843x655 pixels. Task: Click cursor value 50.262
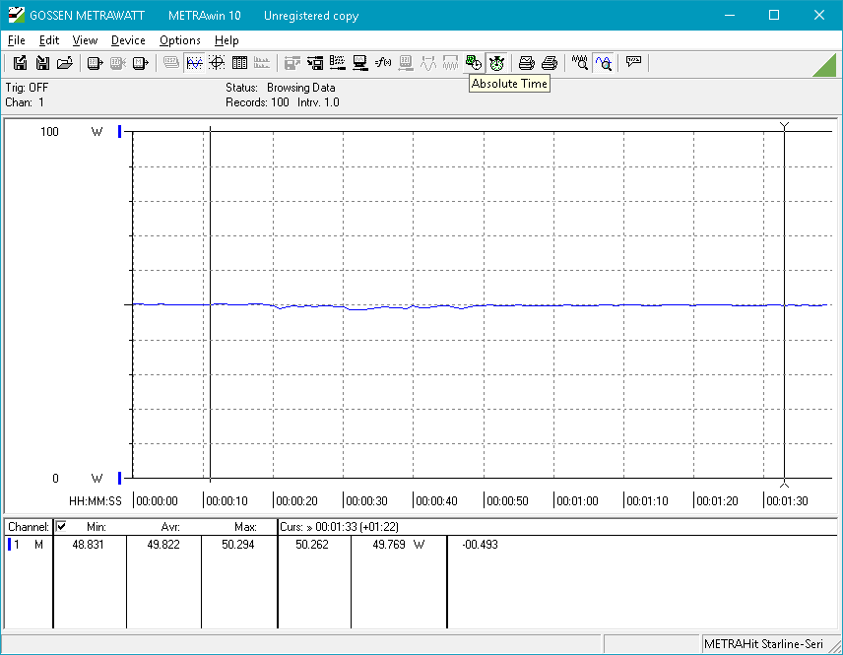(x=312, y=545)
